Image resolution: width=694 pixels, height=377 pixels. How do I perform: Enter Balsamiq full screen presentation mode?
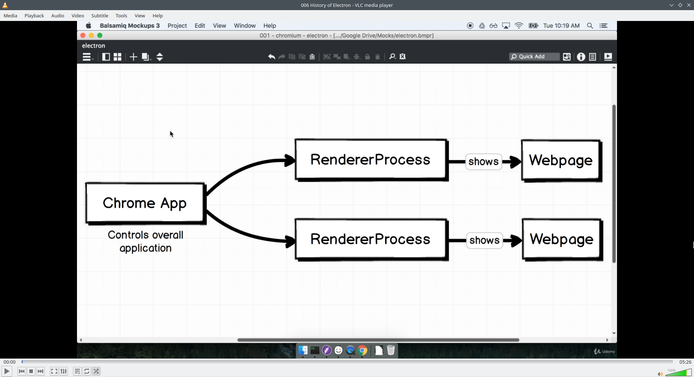click(x=608, y=57)
